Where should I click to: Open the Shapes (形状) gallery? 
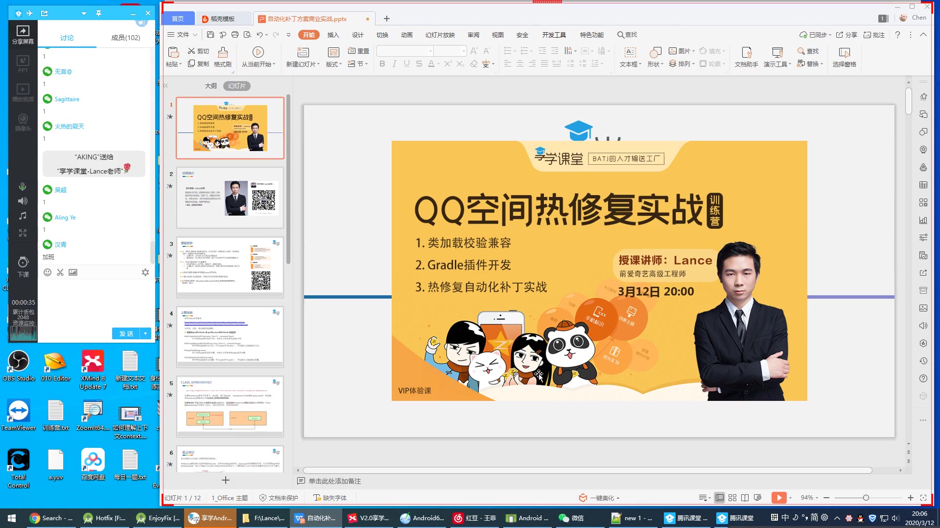[x=655, y=57]
